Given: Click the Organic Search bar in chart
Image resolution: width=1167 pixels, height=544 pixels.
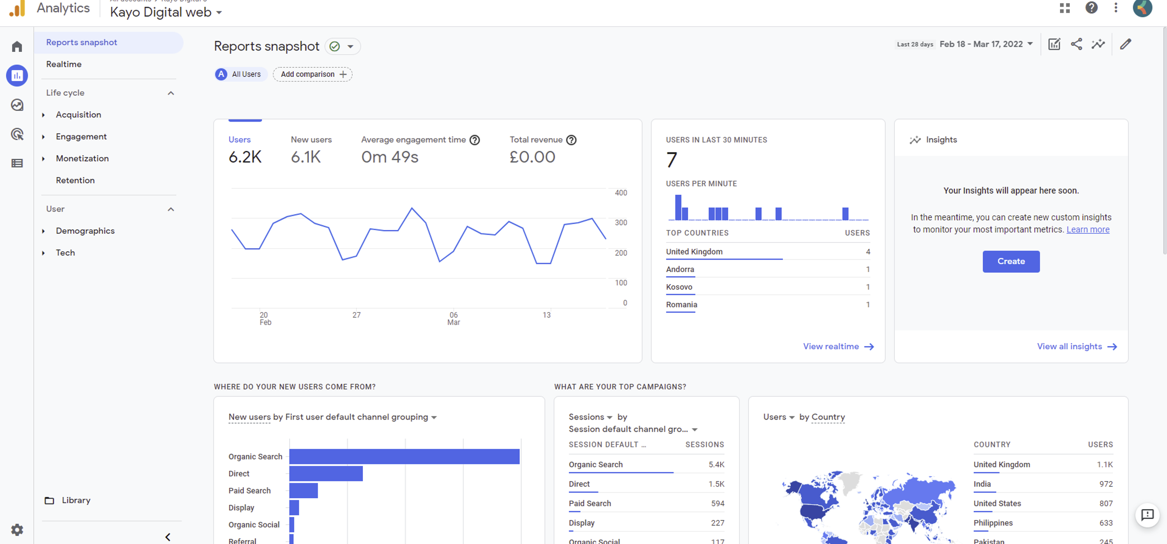Looking at the screenshot, I should [x=404, y=456].
